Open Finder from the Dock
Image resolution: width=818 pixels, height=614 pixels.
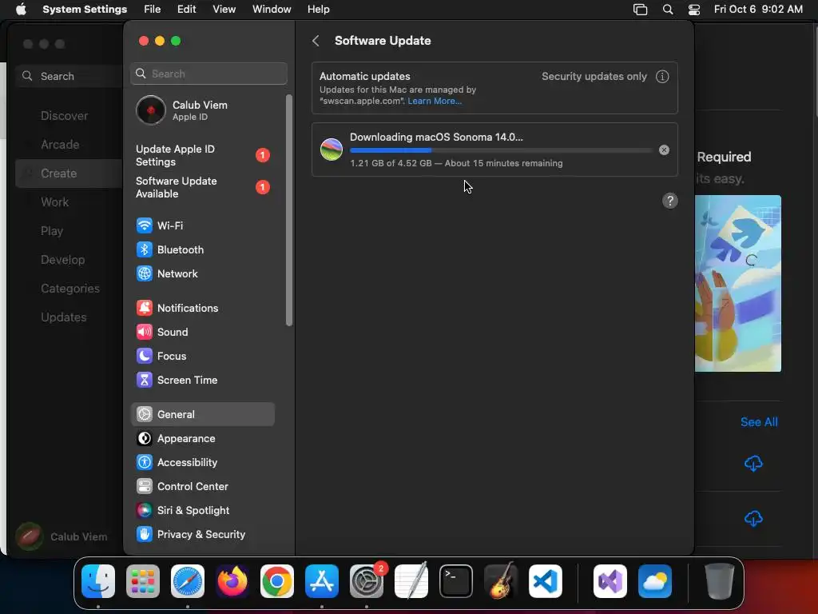click(98, 581)
